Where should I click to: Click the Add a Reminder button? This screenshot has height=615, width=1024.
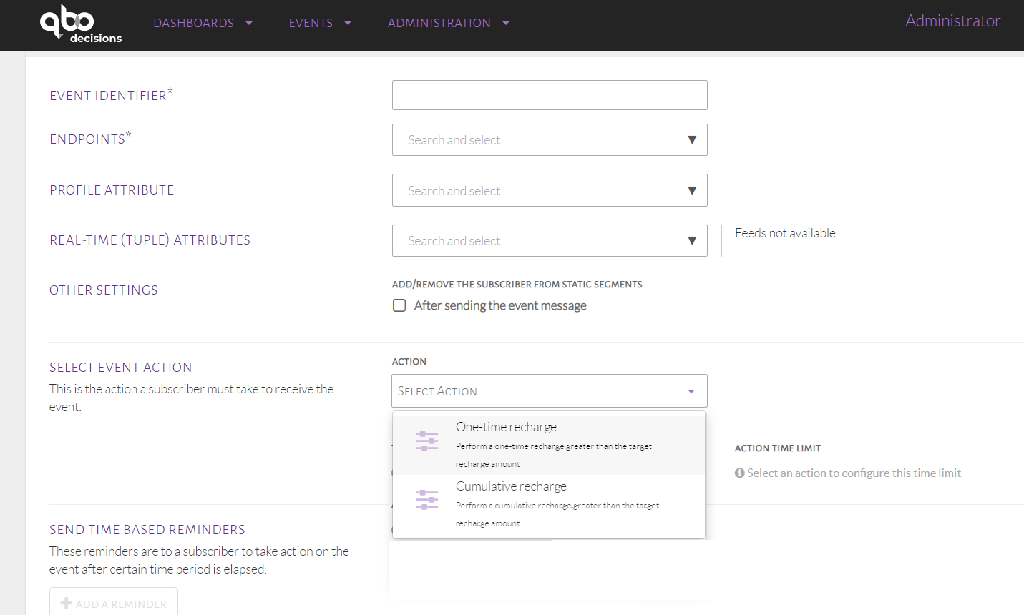pos(114,602)
